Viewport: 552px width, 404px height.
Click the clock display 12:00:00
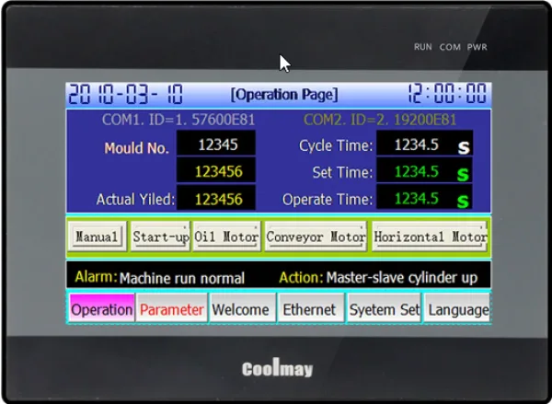447,93
